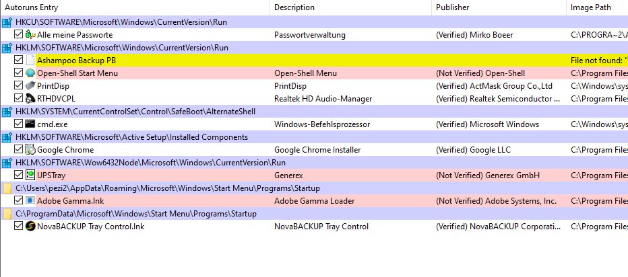Screen dimensions: 628x277
Task: Click the blank file icon of Ashampoo Backup PB
Action: click(30, 61)
